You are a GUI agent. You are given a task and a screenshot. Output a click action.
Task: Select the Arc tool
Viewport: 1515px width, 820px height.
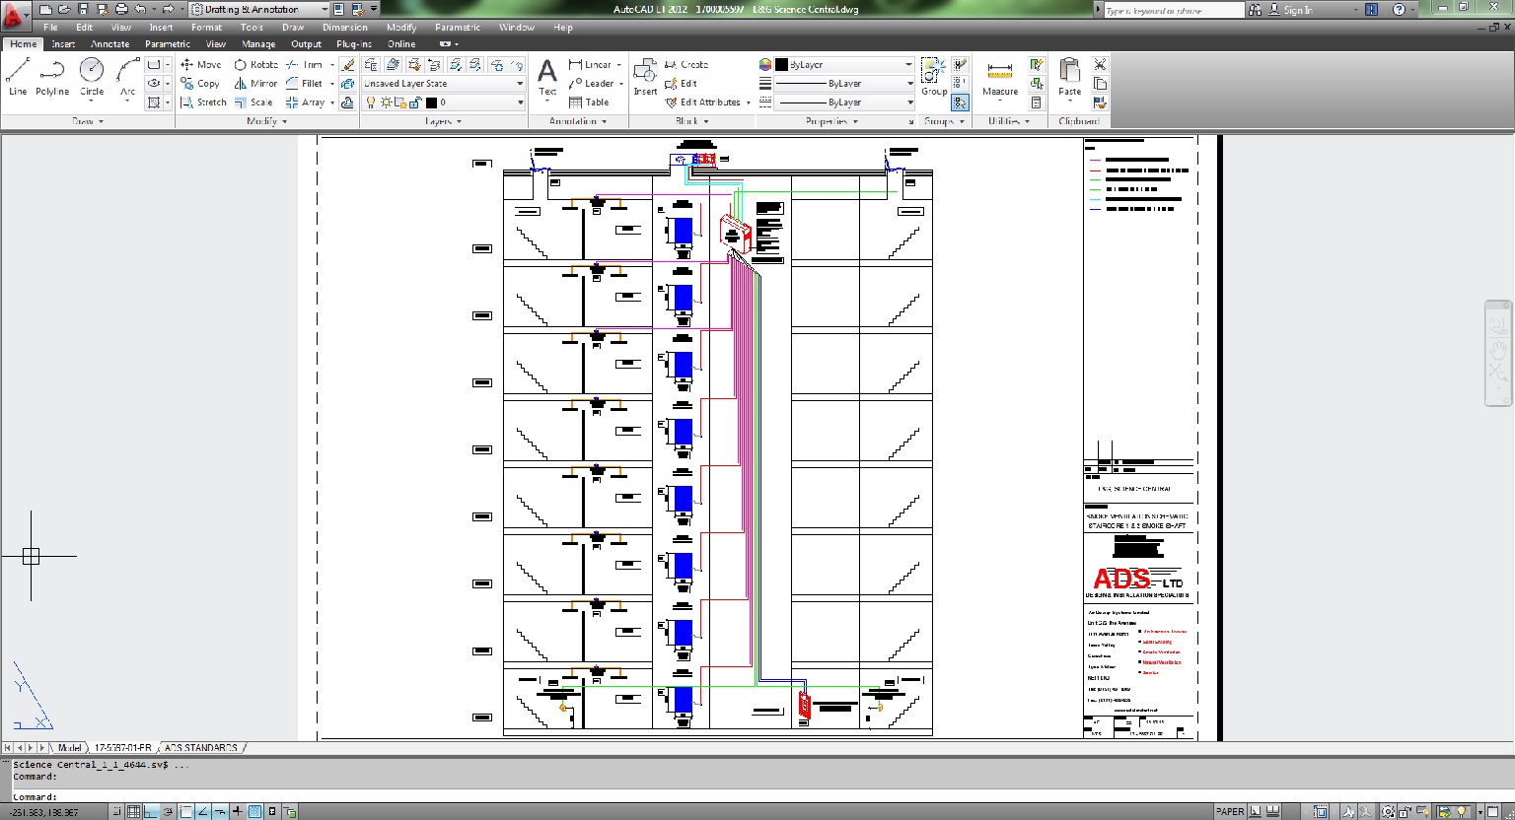pyautogui.click(x=127, y=77)
